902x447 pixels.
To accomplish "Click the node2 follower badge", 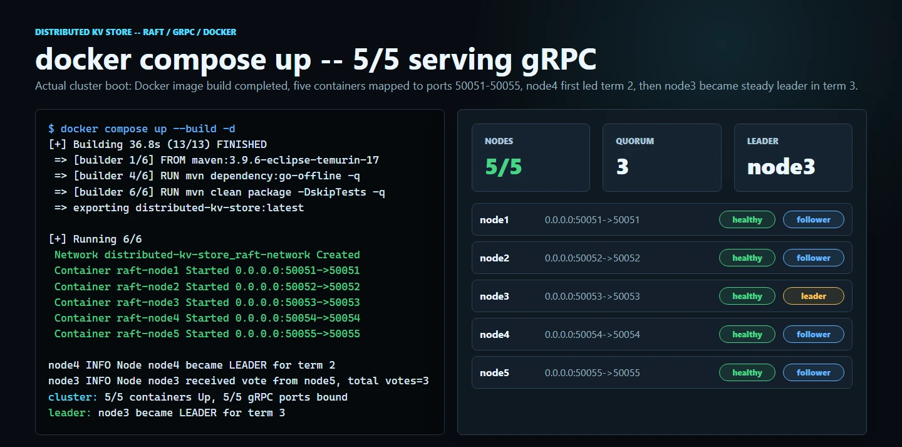I will 814,258.
